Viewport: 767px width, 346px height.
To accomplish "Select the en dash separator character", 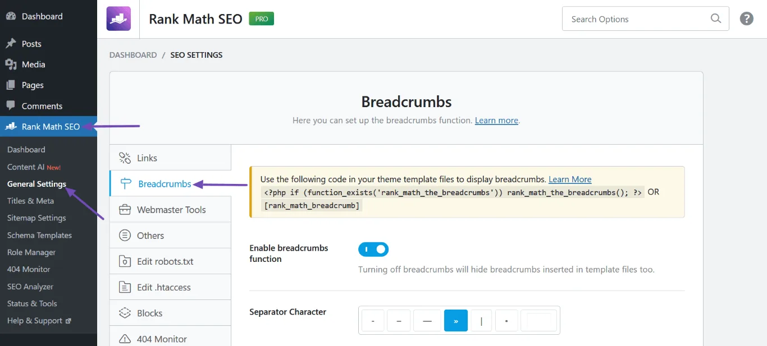I will (399, 321).
